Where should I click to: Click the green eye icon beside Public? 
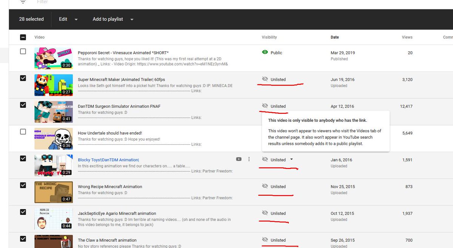pyautogui.click(x=265, y=53)
